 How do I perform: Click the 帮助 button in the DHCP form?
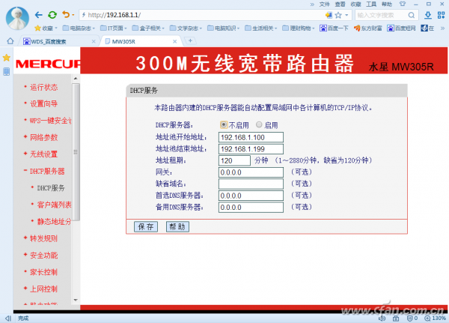coord(177,226)
